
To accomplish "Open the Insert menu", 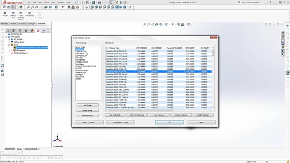I will point(47,2).
